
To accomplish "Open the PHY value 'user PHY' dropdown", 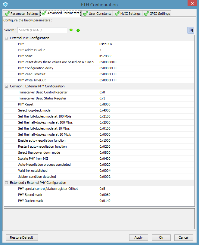I will pyautogui.click(x=147, y=44).
